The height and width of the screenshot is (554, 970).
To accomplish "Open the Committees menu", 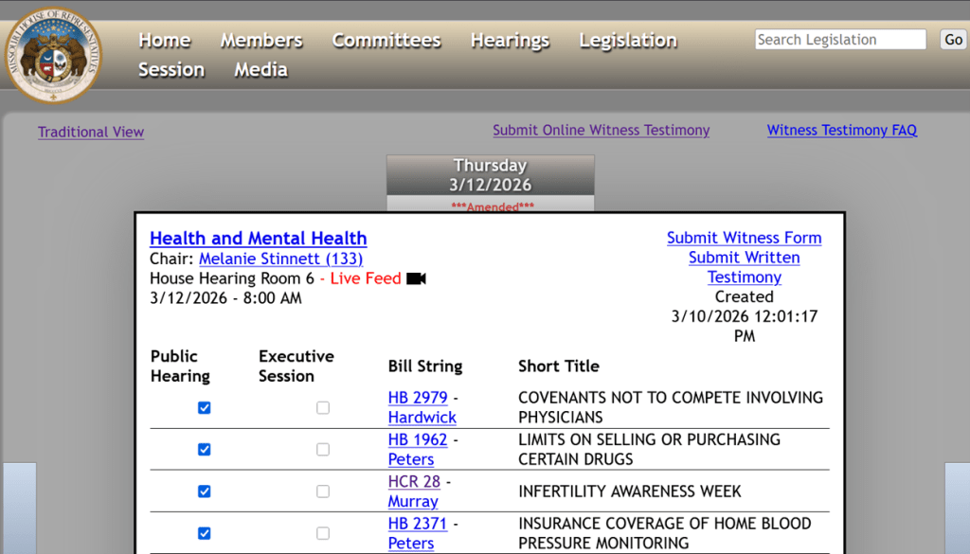I will coord(386,40).
